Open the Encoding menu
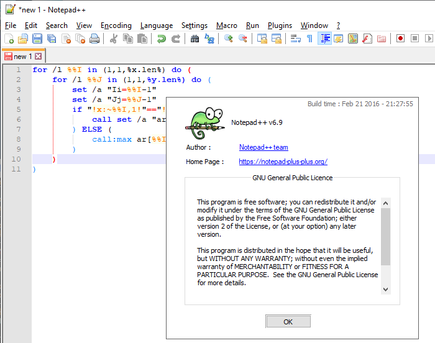The width and height of the screenshot is (435, 343). point(116,25)
